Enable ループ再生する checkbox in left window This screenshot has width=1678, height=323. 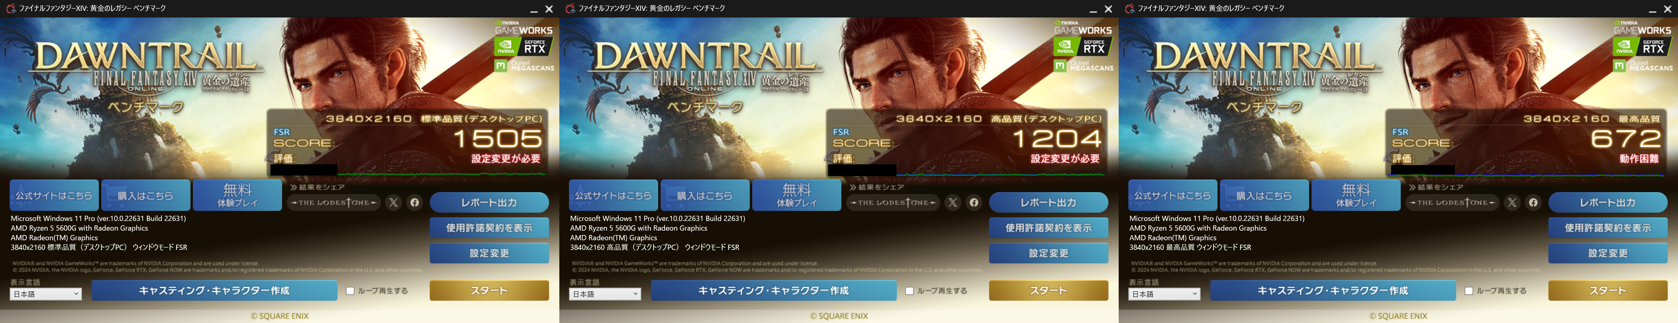click(350, 291)
